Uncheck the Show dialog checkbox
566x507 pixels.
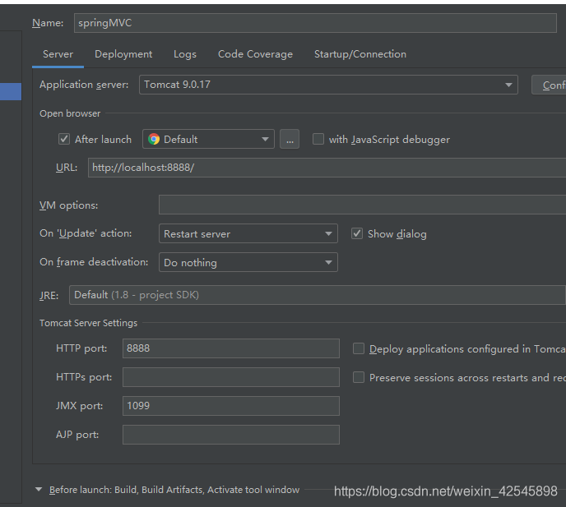[x=357, y=233]
